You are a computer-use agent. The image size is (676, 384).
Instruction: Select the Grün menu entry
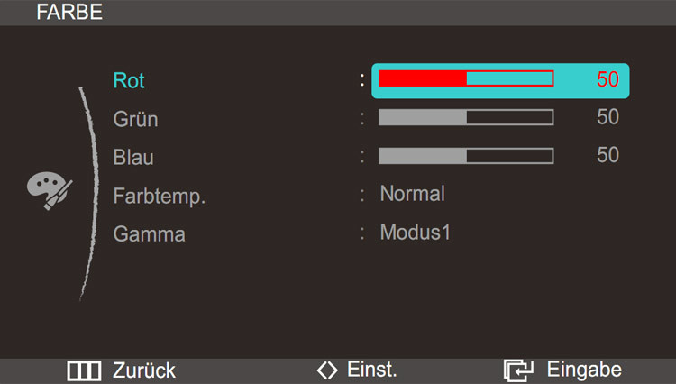click(x=135, y=119)
